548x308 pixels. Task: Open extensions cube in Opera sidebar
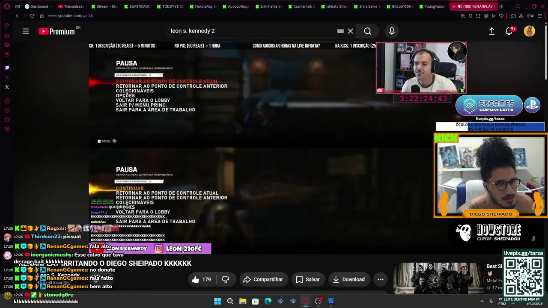click(x=7, y=120)
